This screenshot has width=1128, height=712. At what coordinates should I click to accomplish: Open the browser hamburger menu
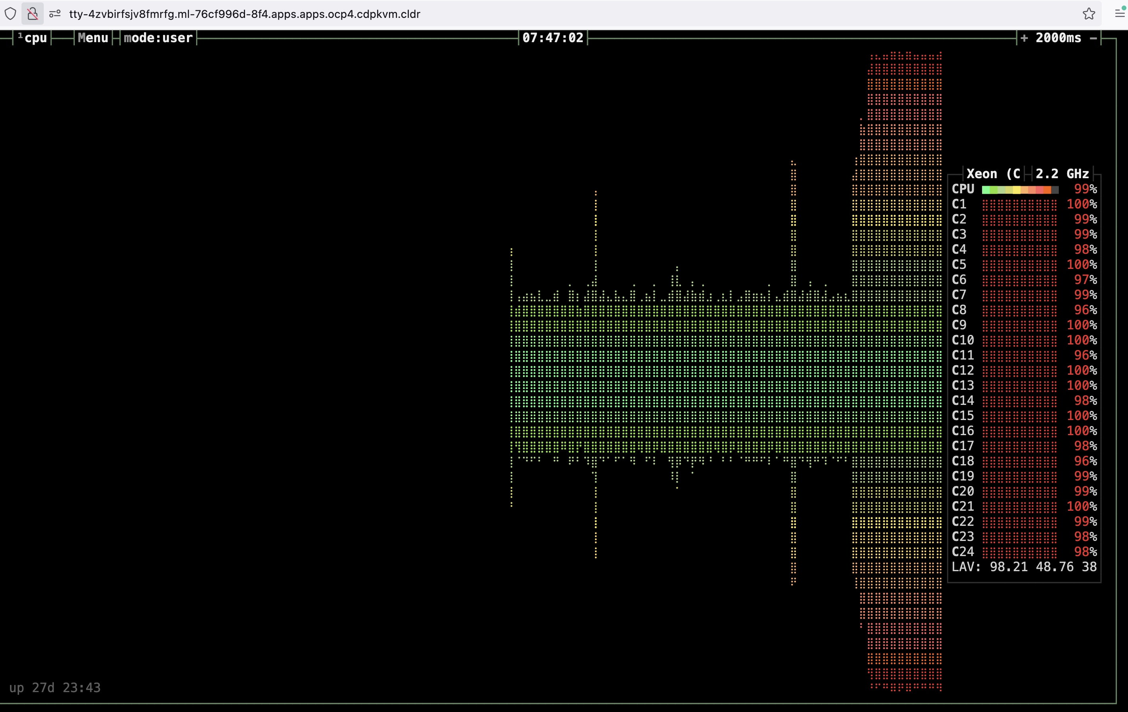pyautogui.click(x=1120, y=14)
